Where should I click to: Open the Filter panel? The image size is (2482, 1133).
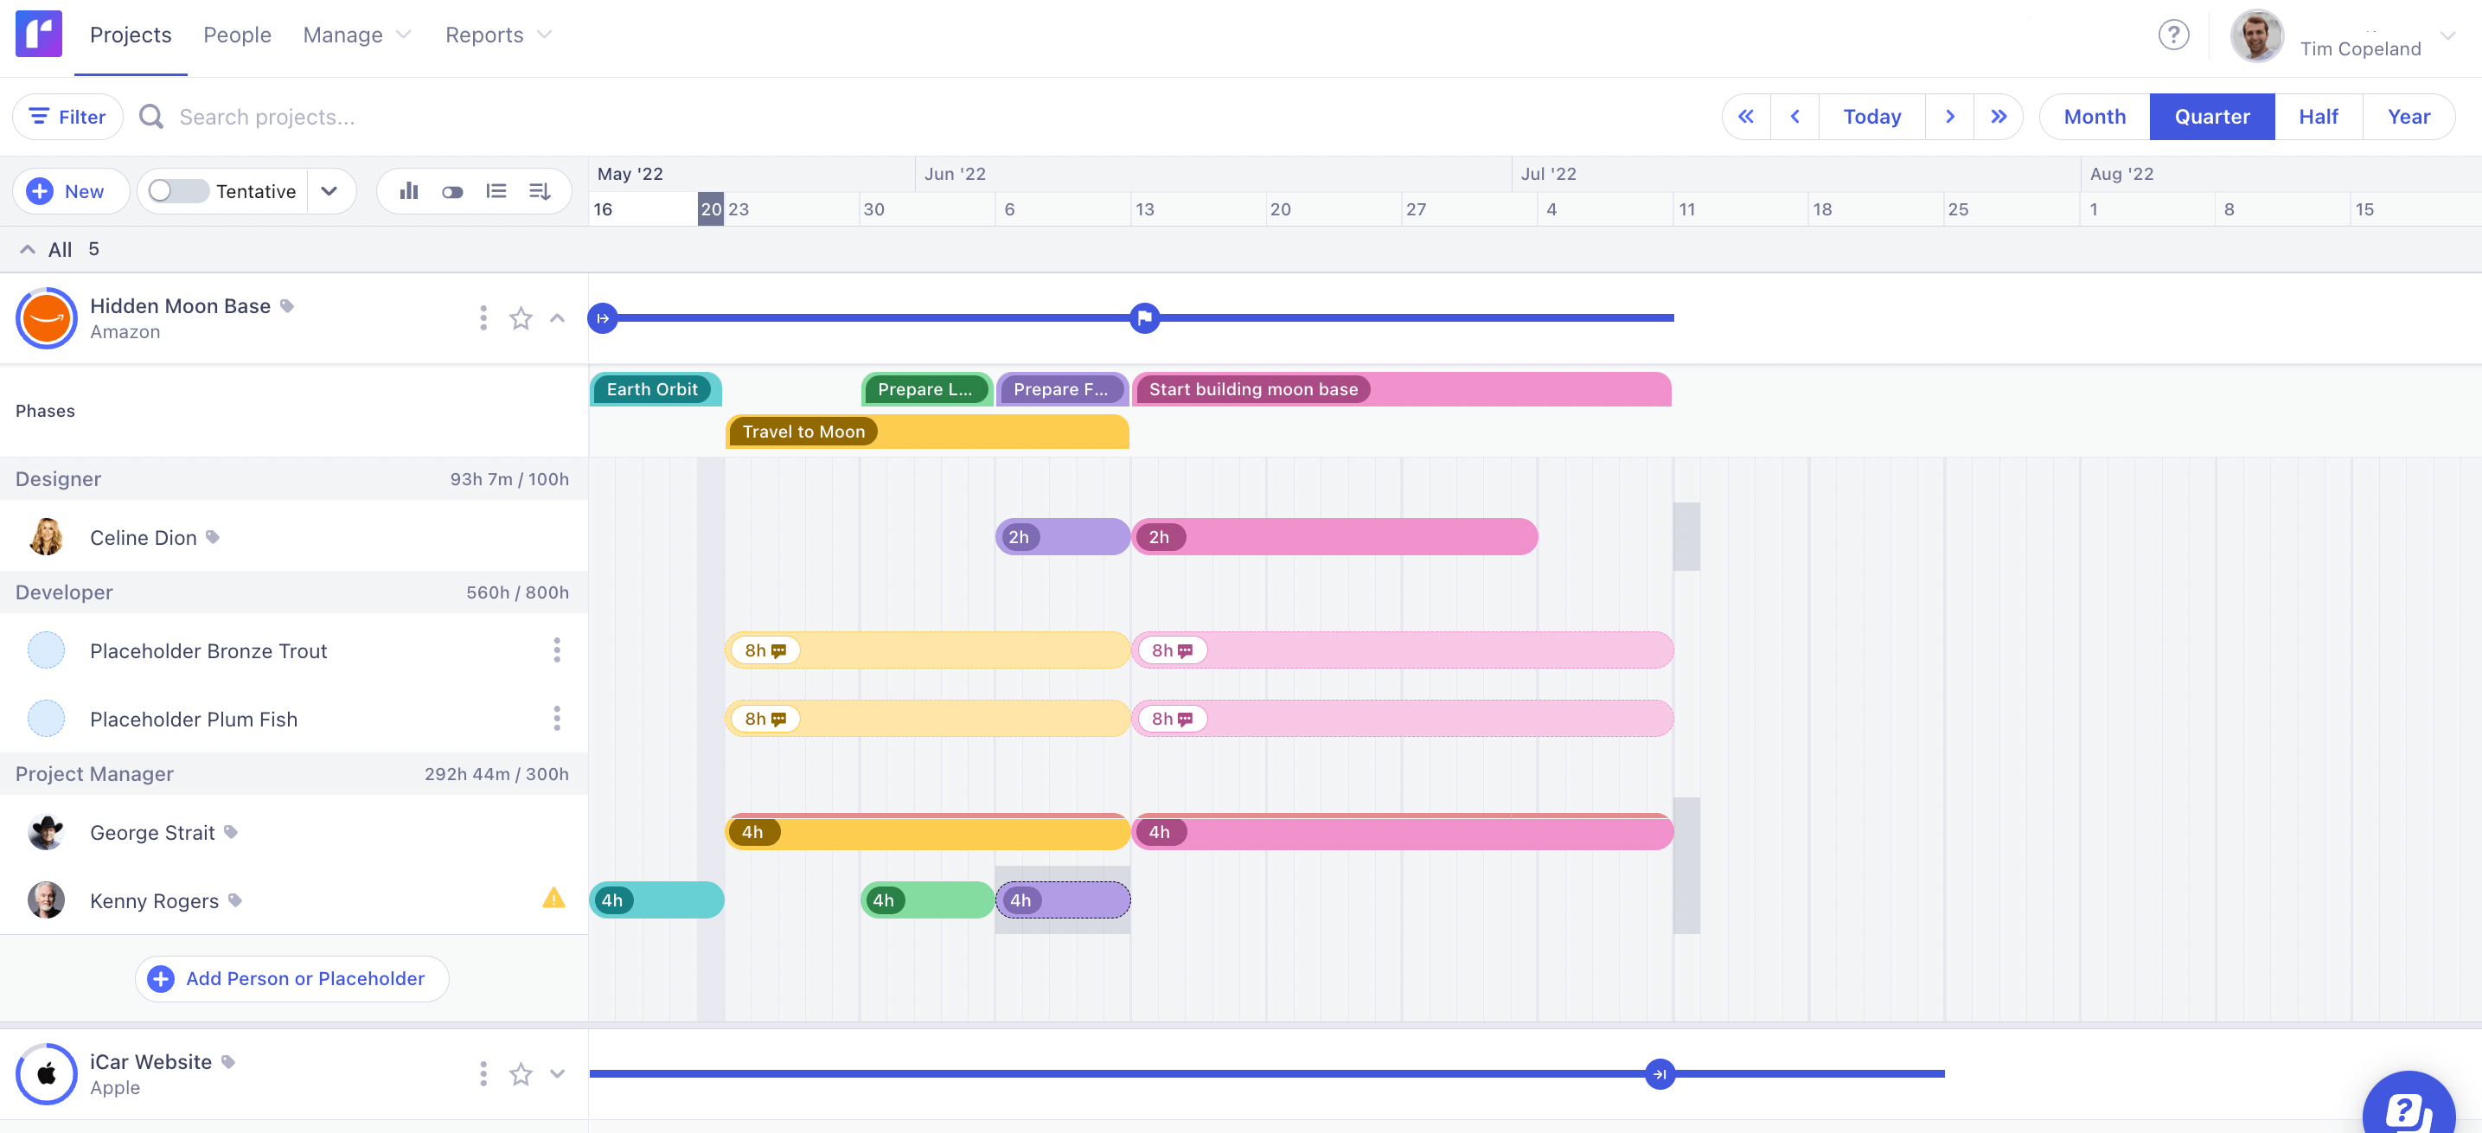click(67, 116)
